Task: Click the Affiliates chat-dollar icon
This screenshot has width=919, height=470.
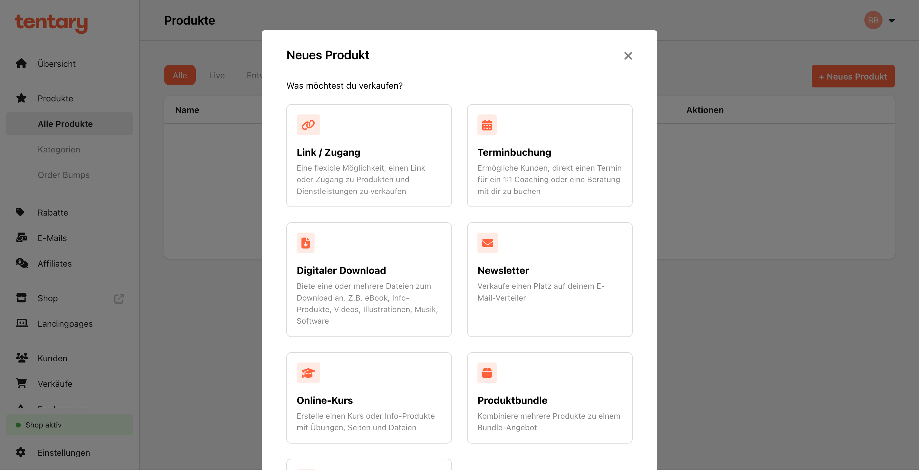Action: [22, 263]
